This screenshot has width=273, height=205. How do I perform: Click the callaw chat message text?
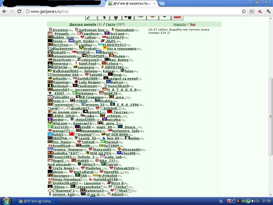pyautogui.click(x=179, y=31)
